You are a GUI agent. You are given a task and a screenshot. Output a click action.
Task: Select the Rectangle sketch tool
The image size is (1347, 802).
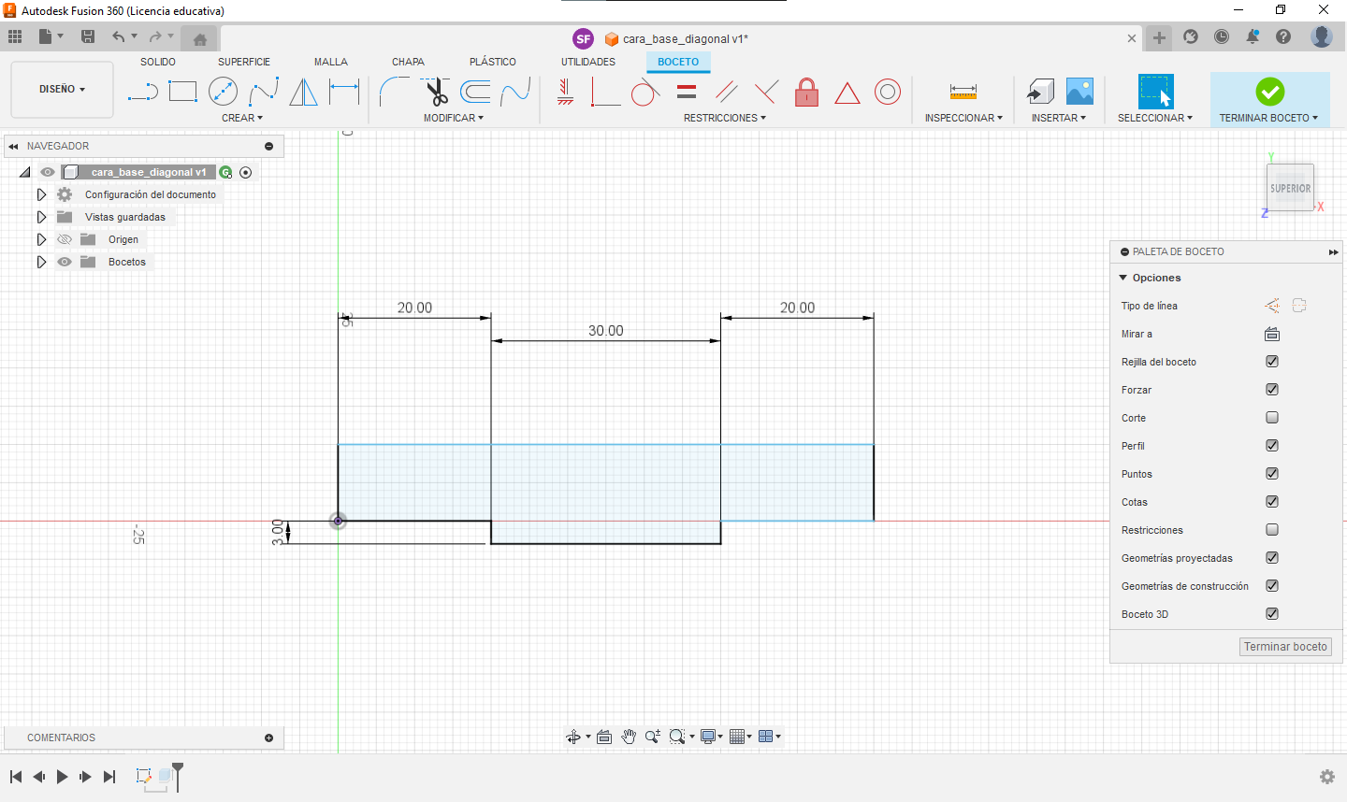182,92
